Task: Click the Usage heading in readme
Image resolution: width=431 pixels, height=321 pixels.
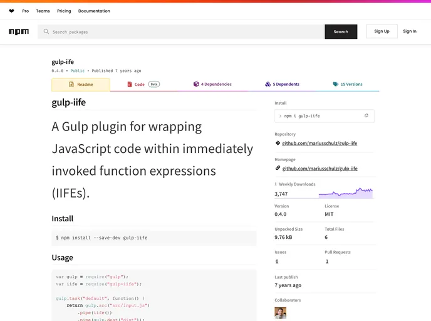Action: [63, 258]
